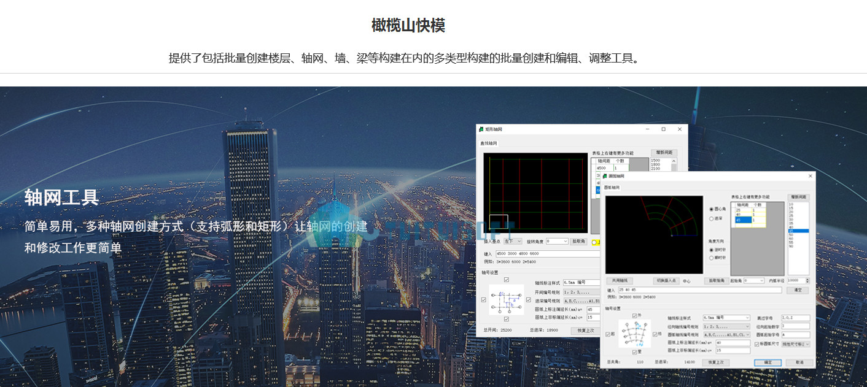Toggle the checkbox left of arc diagram

click(607, 334)
